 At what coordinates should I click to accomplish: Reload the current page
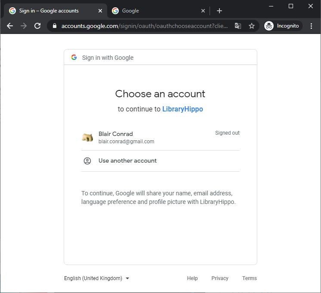click(x=37, y=26)
